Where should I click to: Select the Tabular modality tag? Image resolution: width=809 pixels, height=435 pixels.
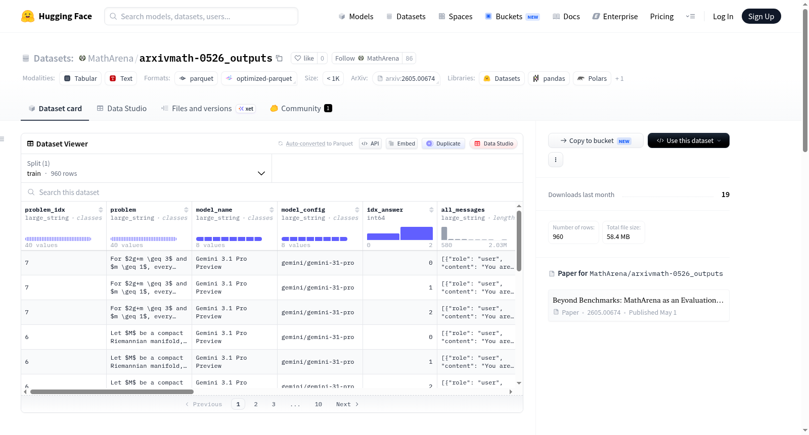coord(80,78)
